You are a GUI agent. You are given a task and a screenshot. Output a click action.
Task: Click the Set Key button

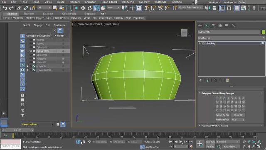[210, 146]
